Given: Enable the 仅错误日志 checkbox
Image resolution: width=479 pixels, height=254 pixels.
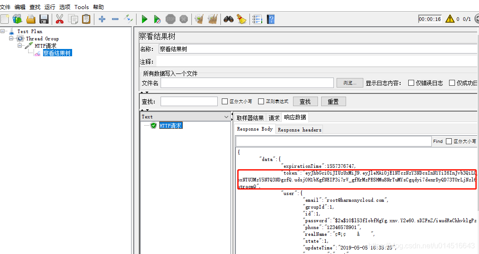Looking at the screenshot, I should point(411,83).
